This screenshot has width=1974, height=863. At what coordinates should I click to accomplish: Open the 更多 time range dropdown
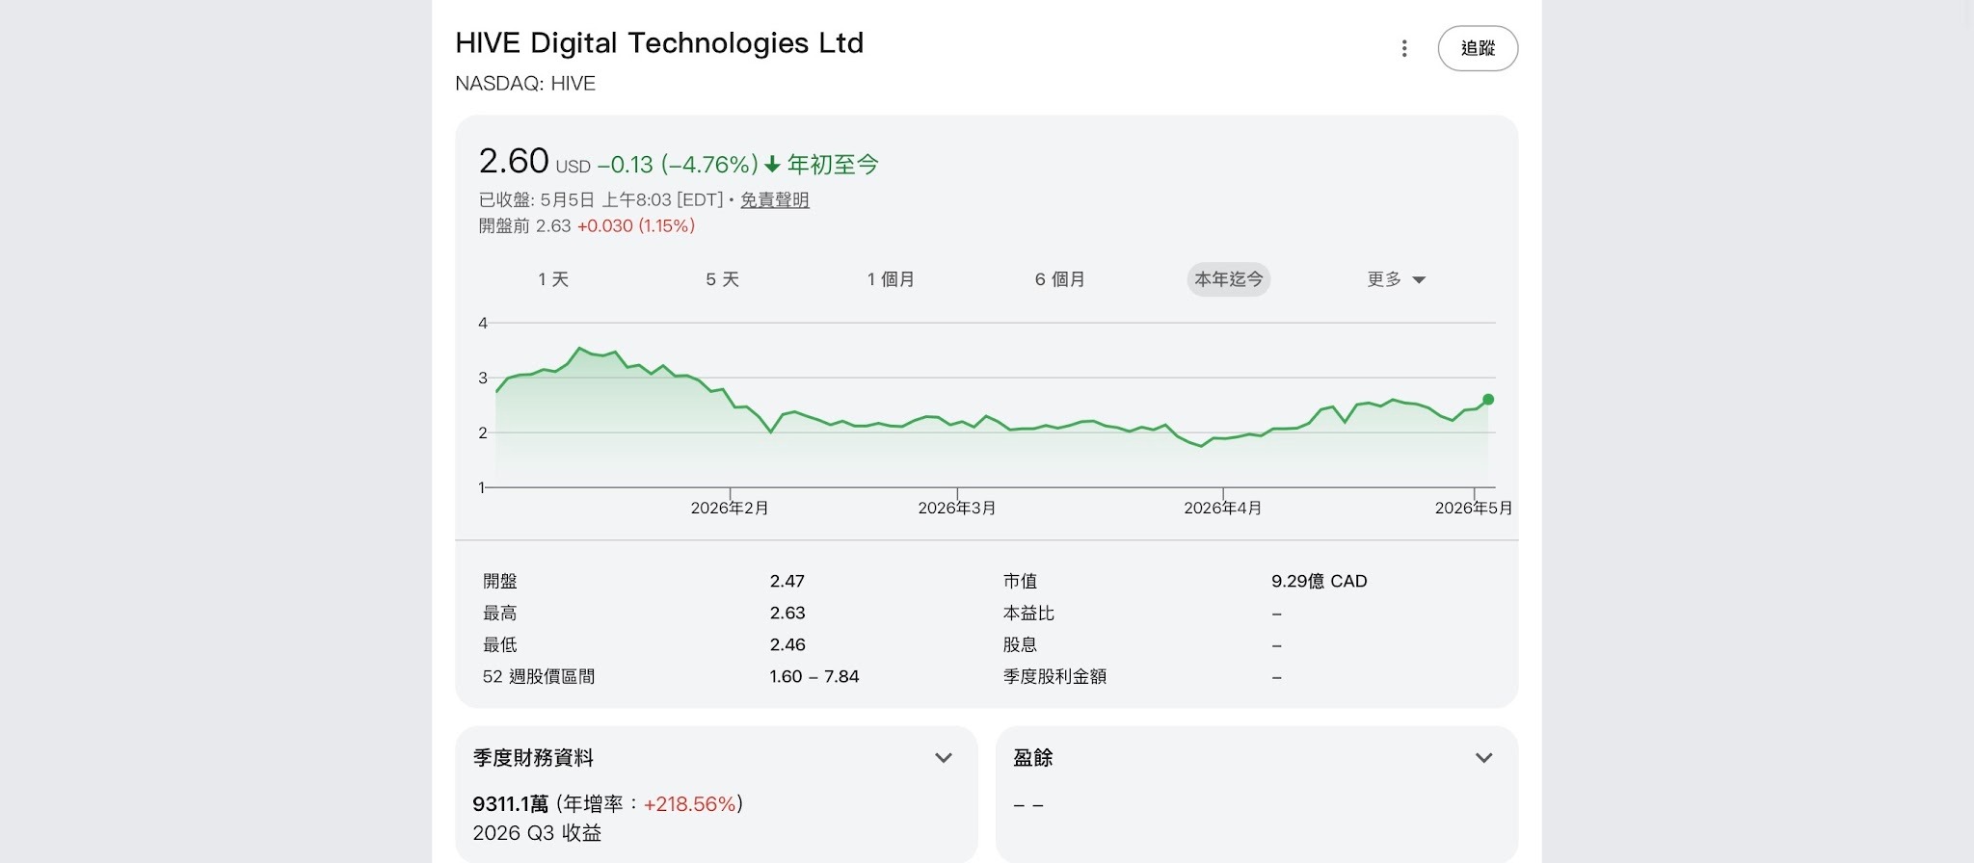1396,279
